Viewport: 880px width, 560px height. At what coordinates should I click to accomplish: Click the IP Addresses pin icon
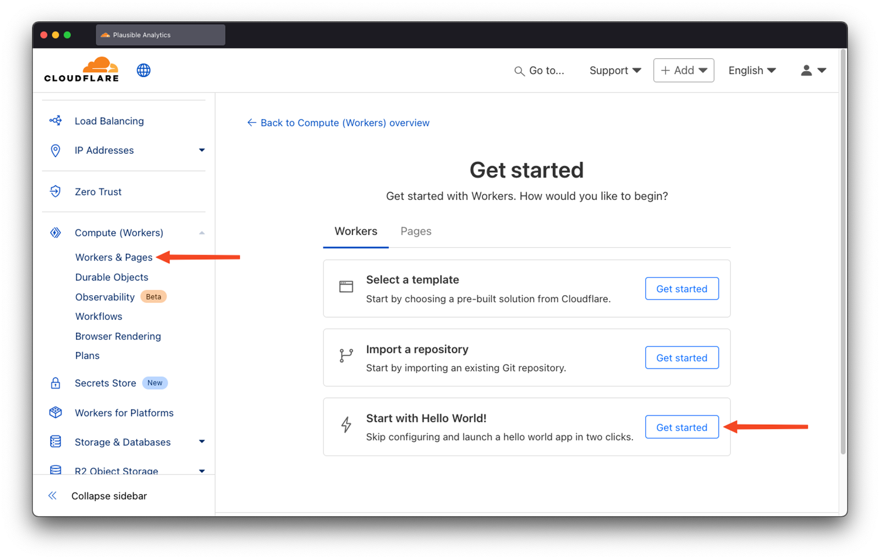point(56,150)
